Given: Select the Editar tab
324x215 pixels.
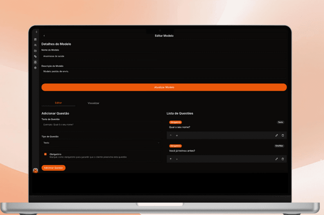Looking at the screenshot, I should pos(58,103).
